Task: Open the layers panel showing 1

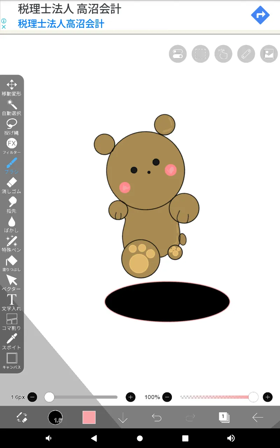Action: (x=224, y=417)
